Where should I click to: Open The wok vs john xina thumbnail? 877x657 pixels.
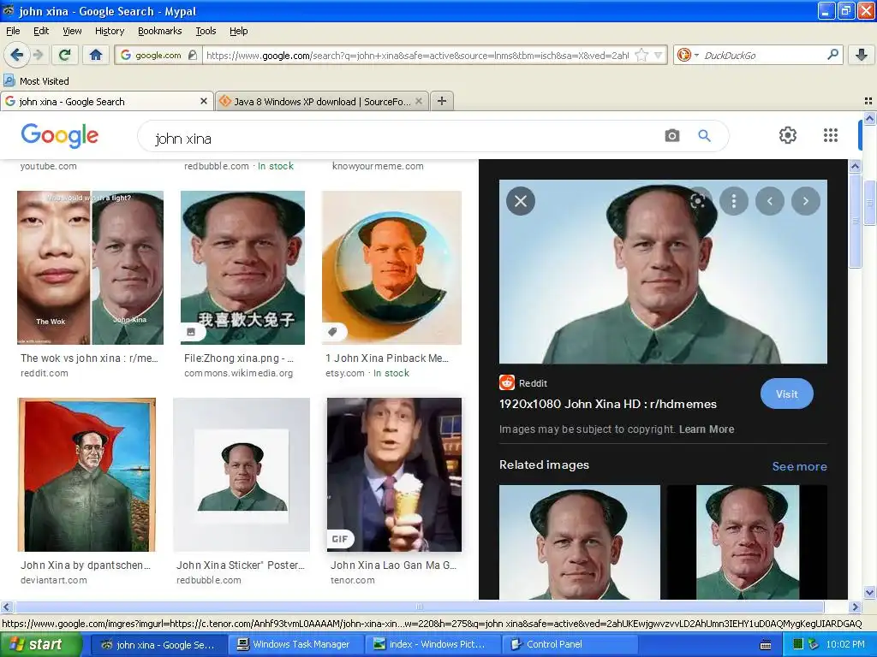click(x=90, y=268)
